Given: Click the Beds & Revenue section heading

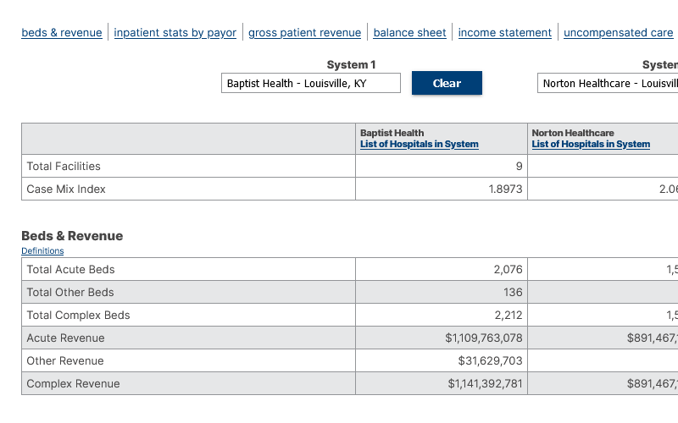Looking at the screenshot, I should click(x=72, y=236).
